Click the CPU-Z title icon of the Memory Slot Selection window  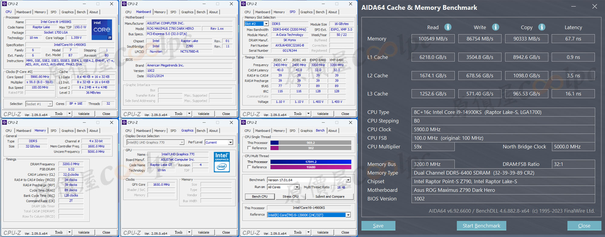click(x=244, y=4)
